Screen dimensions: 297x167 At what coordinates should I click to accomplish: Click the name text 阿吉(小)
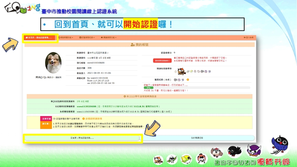(40, 77)
